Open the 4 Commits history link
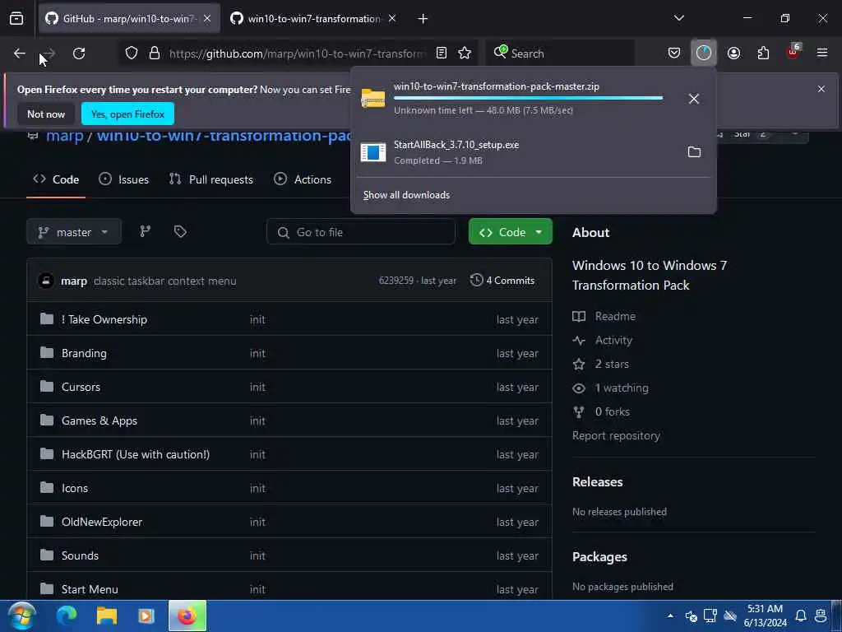842x632 pixels. pyautogui.click(x=502, y=281)
